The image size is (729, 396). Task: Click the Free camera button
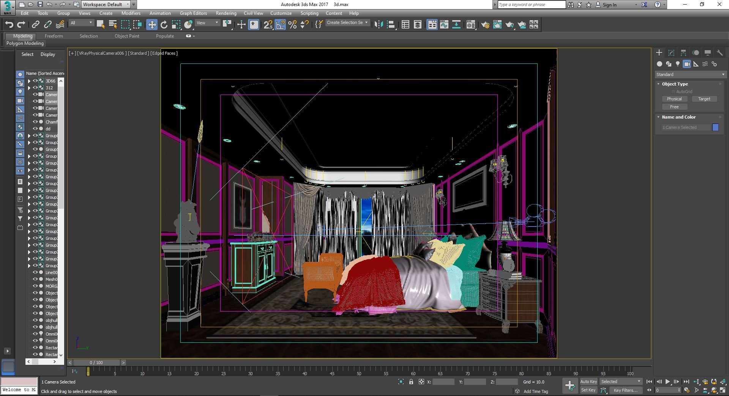(x=674, y=107)
